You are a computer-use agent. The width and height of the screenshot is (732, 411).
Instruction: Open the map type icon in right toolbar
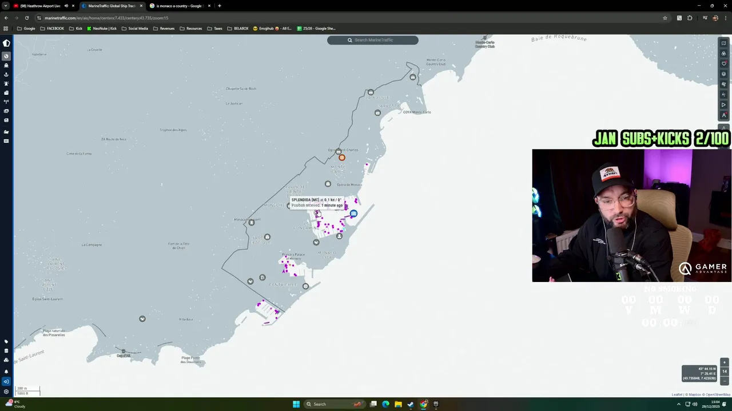[x=723, y=43]
